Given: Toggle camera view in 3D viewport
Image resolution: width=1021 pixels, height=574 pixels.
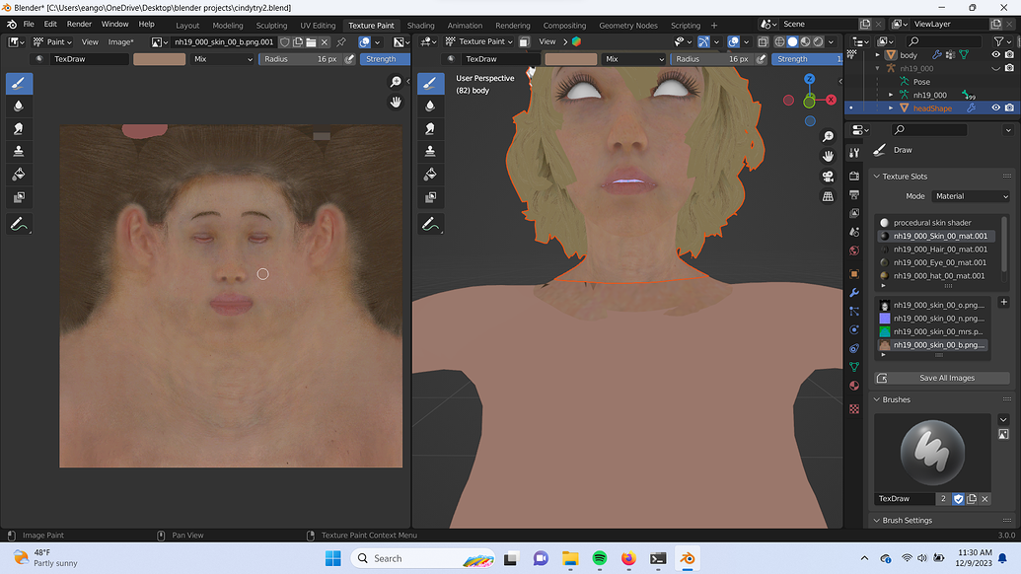Looking at the screenshot, I should [x=828, y=177].
